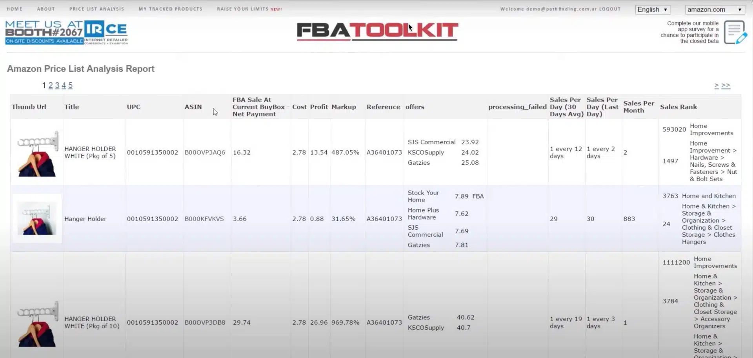The image size is (753, 358).
Task: Click the Title column header
Action: pyautogui.click(x=72, y=107)
